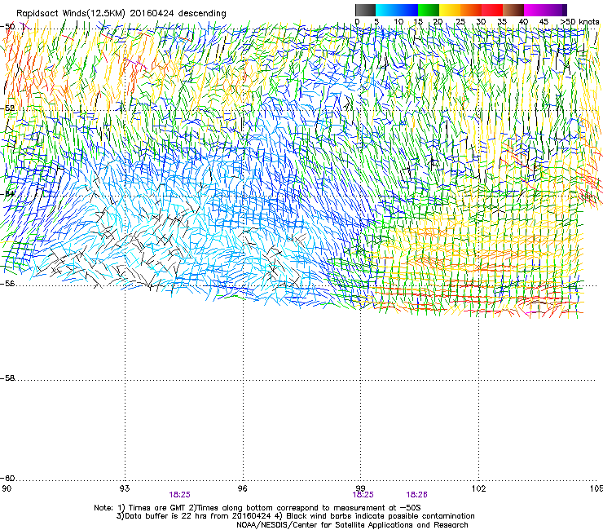
Task: Click the 18:25 time label under longitude 99
Action: click(x=363, y=495)
